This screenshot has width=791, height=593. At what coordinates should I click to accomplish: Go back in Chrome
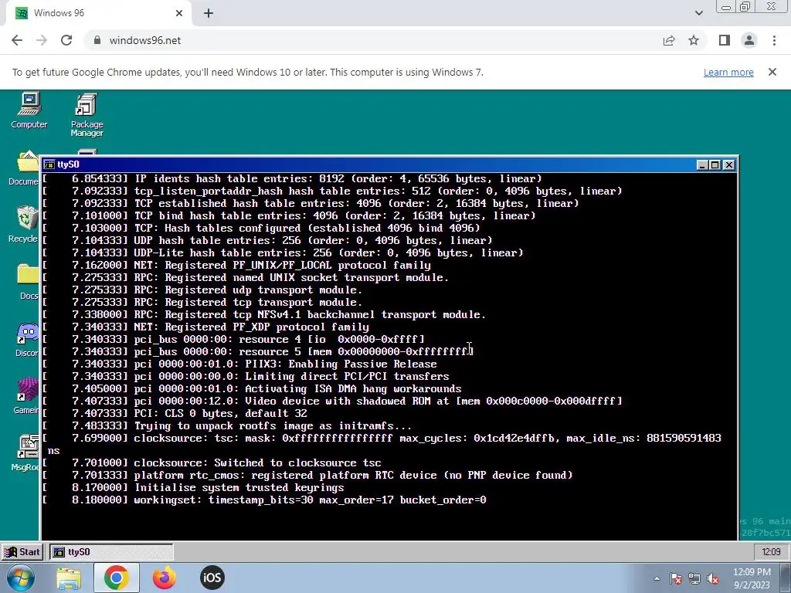pos(17,40)
